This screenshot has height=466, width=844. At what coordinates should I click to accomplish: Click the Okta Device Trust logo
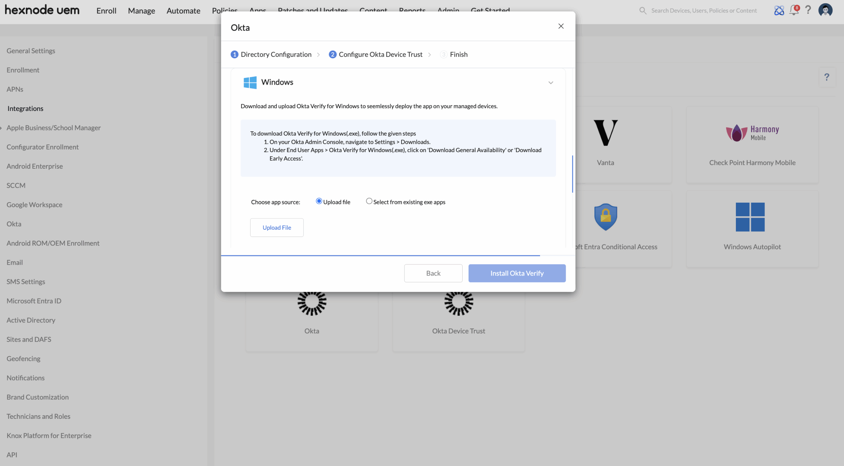pos(459,303)
